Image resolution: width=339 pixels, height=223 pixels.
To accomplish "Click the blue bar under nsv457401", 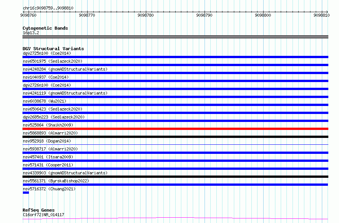I will click(175, 161).
